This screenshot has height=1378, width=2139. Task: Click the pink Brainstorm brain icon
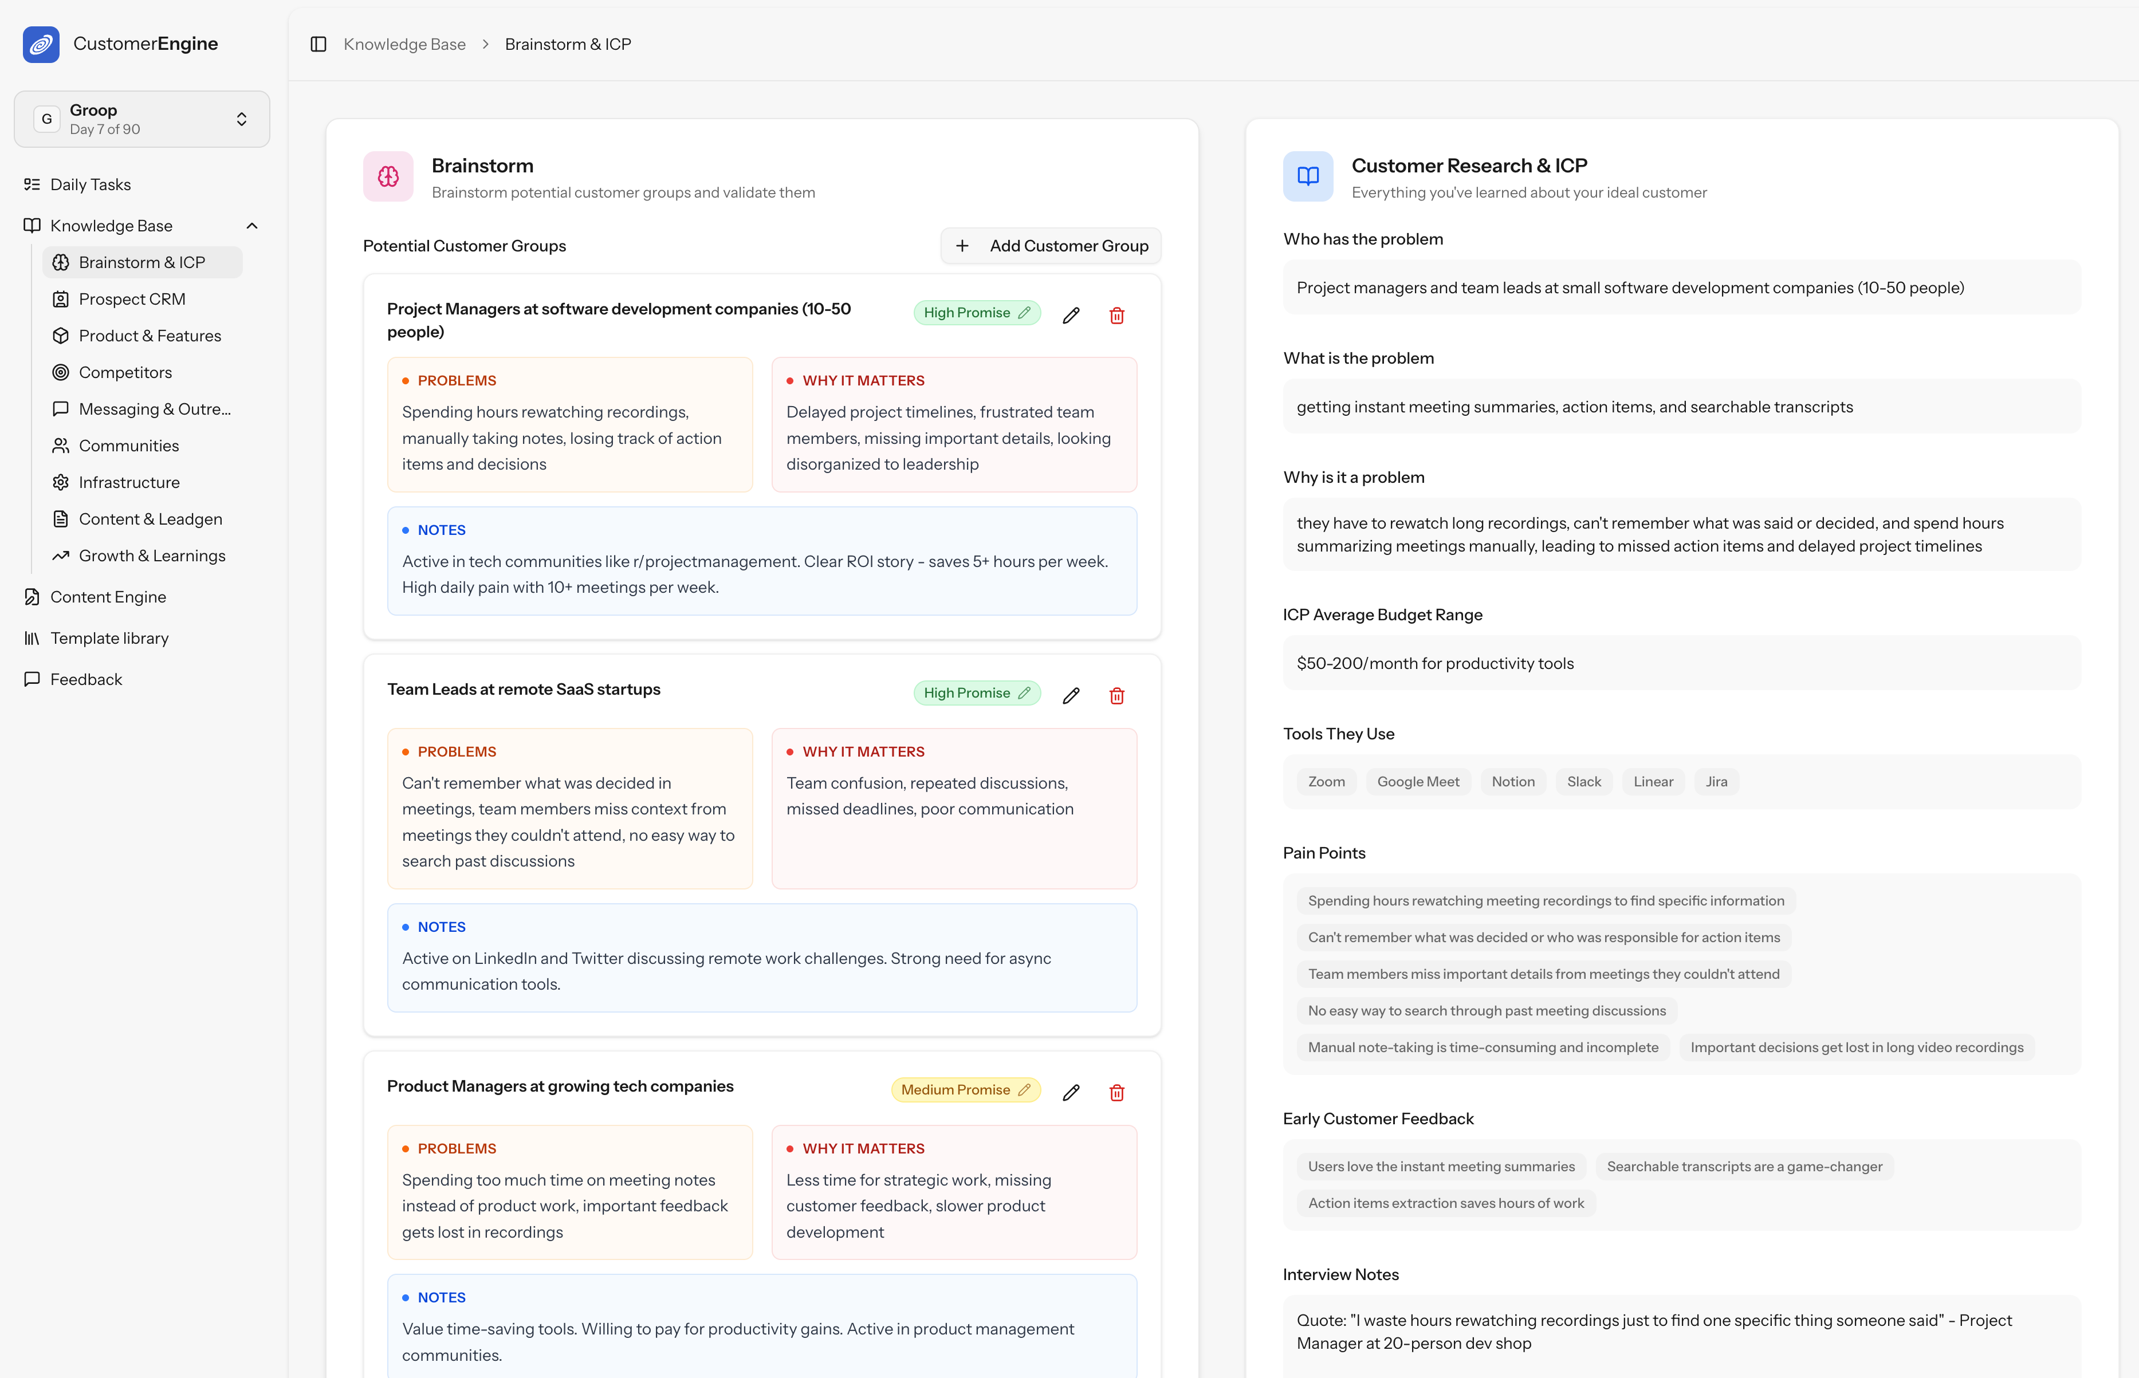point(388,176)
